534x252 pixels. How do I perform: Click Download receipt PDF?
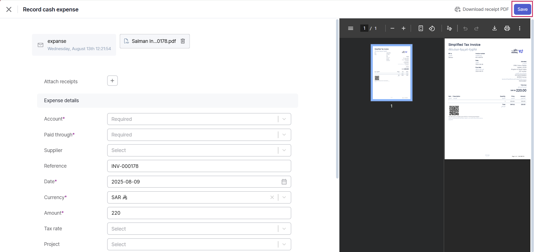482,9
